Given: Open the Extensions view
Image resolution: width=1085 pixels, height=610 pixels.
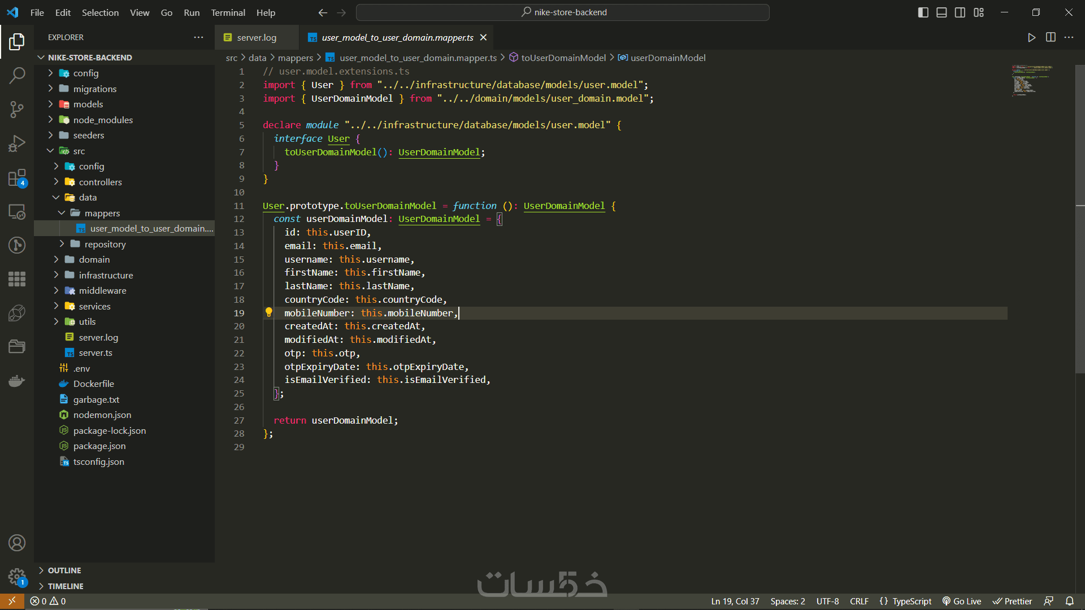Looking at the screenshot, I should (x=17, y=177).
